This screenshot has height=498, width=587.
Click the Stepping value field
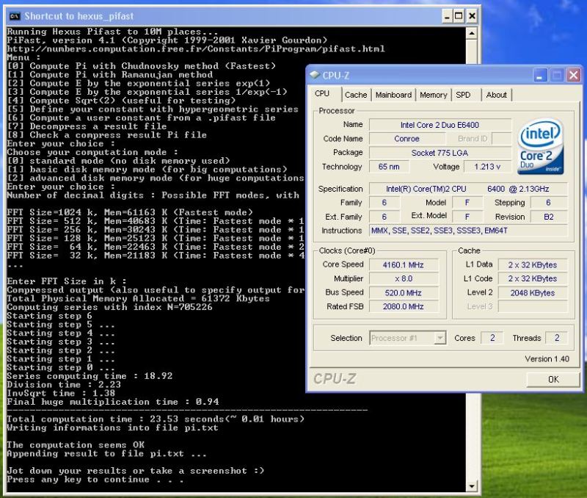[548, 203]
